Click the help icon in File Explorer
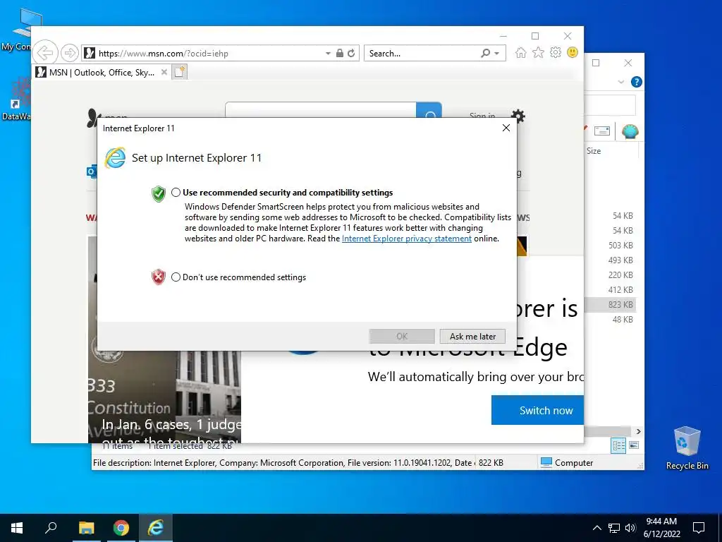This screenshot has height=542, width=722. click(x=637, y=82)
